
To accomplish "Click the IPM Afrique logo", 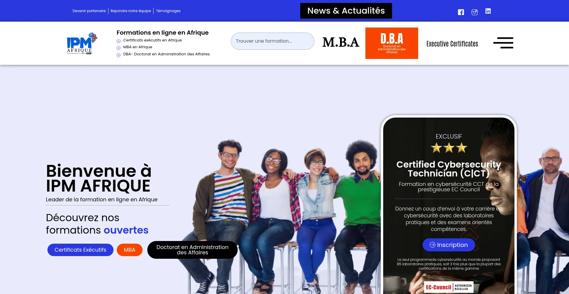I will pyautogui.click(x=82, y=43).
